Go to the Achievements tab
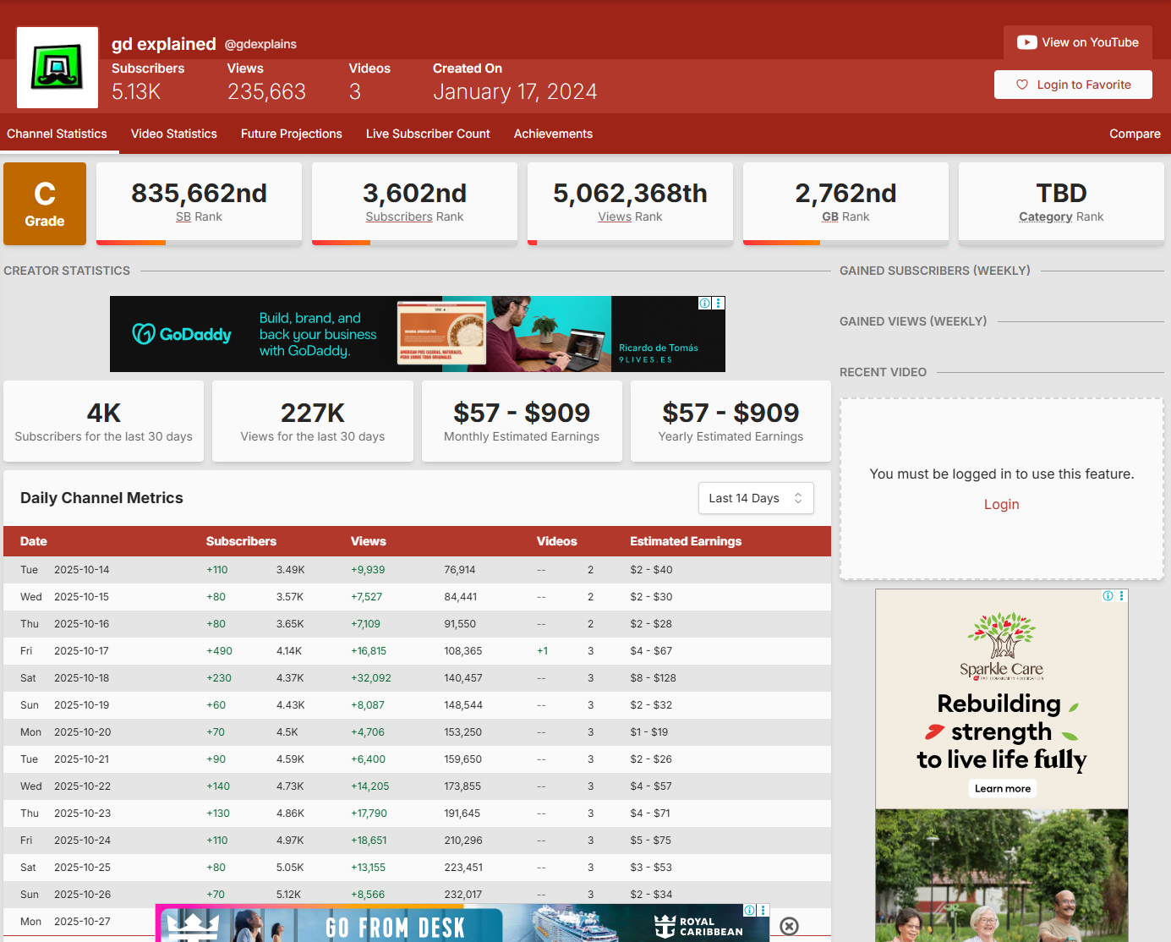The height and width of the screenshot is (942, 1171). point(553,134)
